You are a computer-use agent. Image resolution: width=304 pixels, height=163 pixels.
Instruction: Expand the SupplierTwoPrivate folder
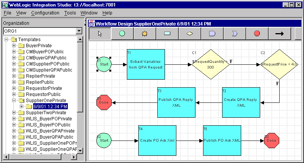[x=14, y=113]
